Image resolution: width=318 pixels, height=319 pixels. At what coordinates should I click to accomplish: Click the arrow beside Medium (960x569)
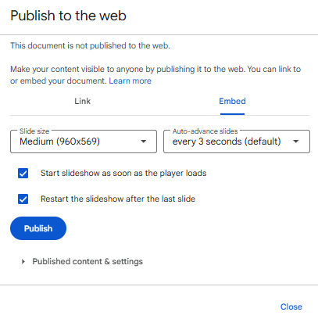(x=143, y=142)
